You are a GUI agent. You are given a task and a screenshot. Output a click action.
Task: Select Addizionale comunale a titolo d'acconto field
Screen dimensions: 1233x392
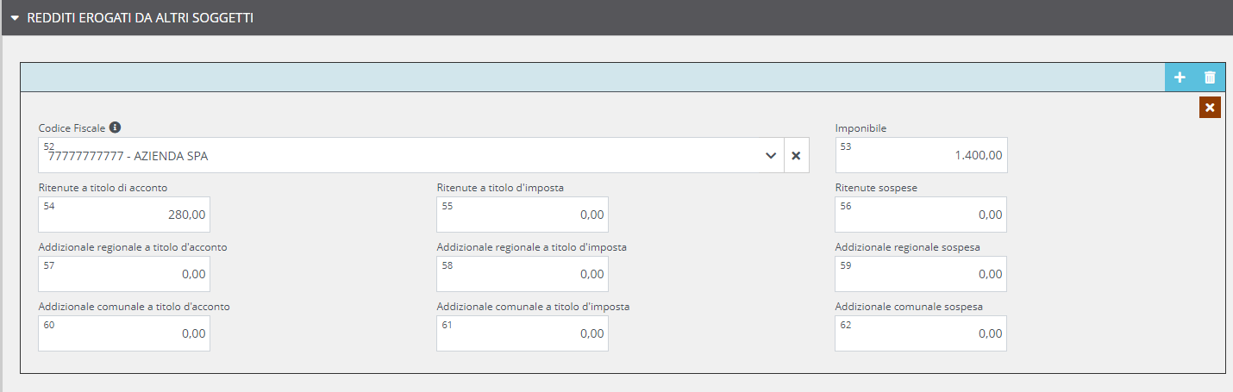[124, 334]
